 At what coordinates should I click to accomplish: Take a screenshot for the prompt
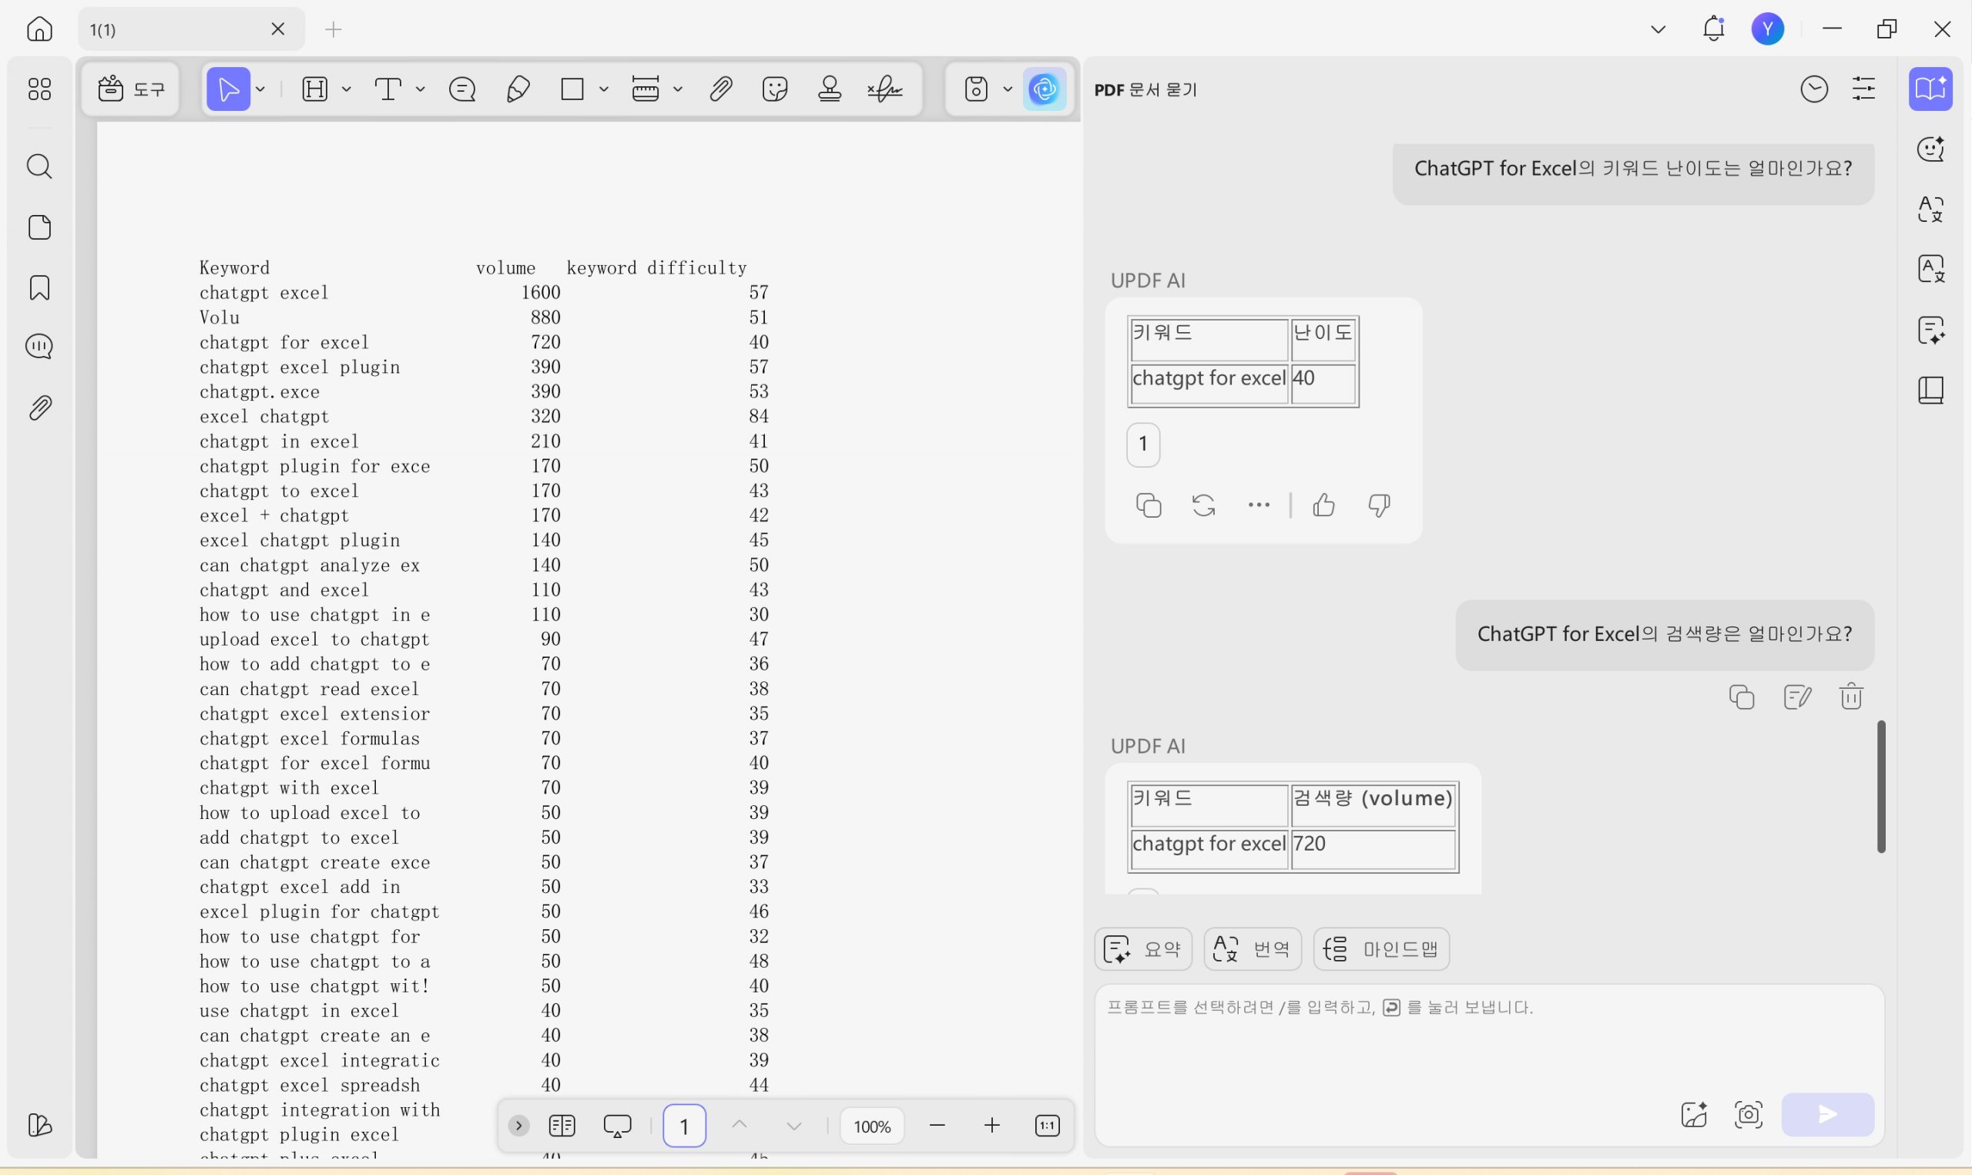click(x=1748, y=1115)
